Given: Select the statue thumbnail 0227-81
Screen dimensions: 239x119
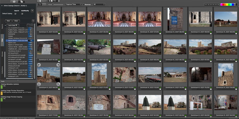Looking at the screenshot, I should pos(150,103).
